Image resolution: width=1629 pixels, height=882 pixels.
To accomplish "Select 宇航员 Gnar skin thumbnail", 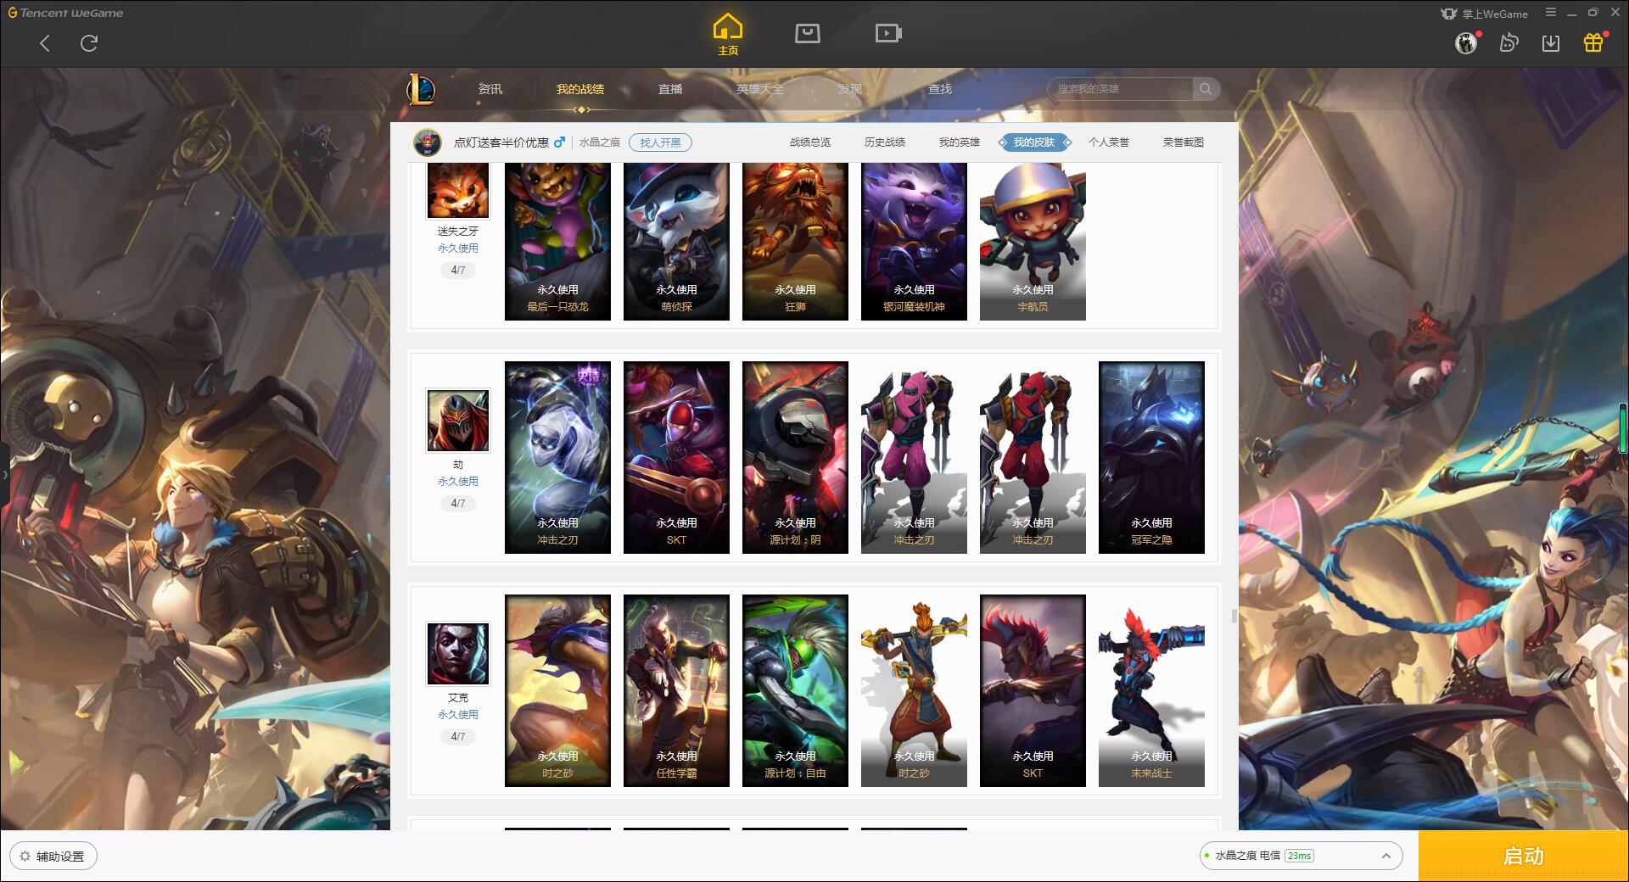I will [x=1033, y=242].
